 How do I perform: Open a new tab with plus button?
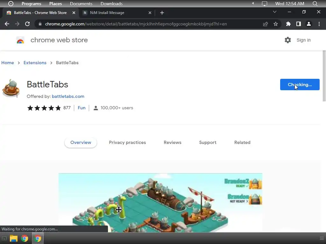click(x=162, y=13)
